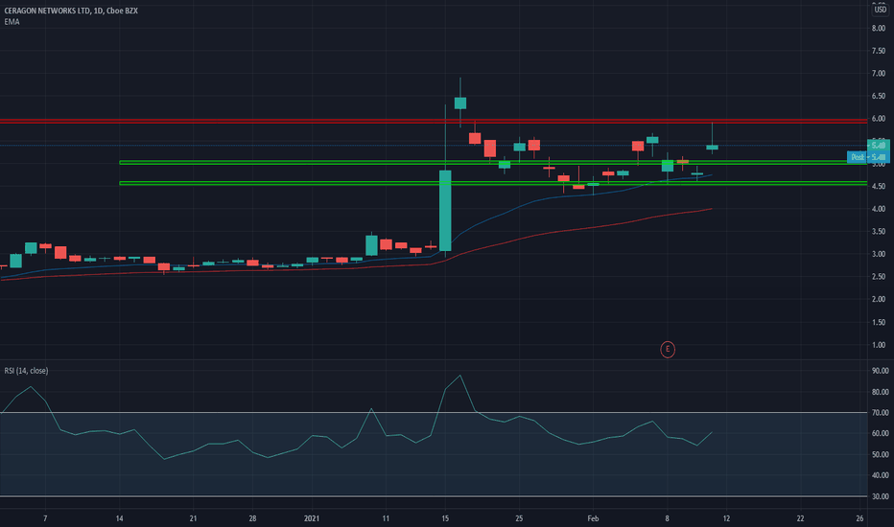This screenshot has width=894, height=527.
Task: Click the 6.50 price axis label
Action: [878, 96]
